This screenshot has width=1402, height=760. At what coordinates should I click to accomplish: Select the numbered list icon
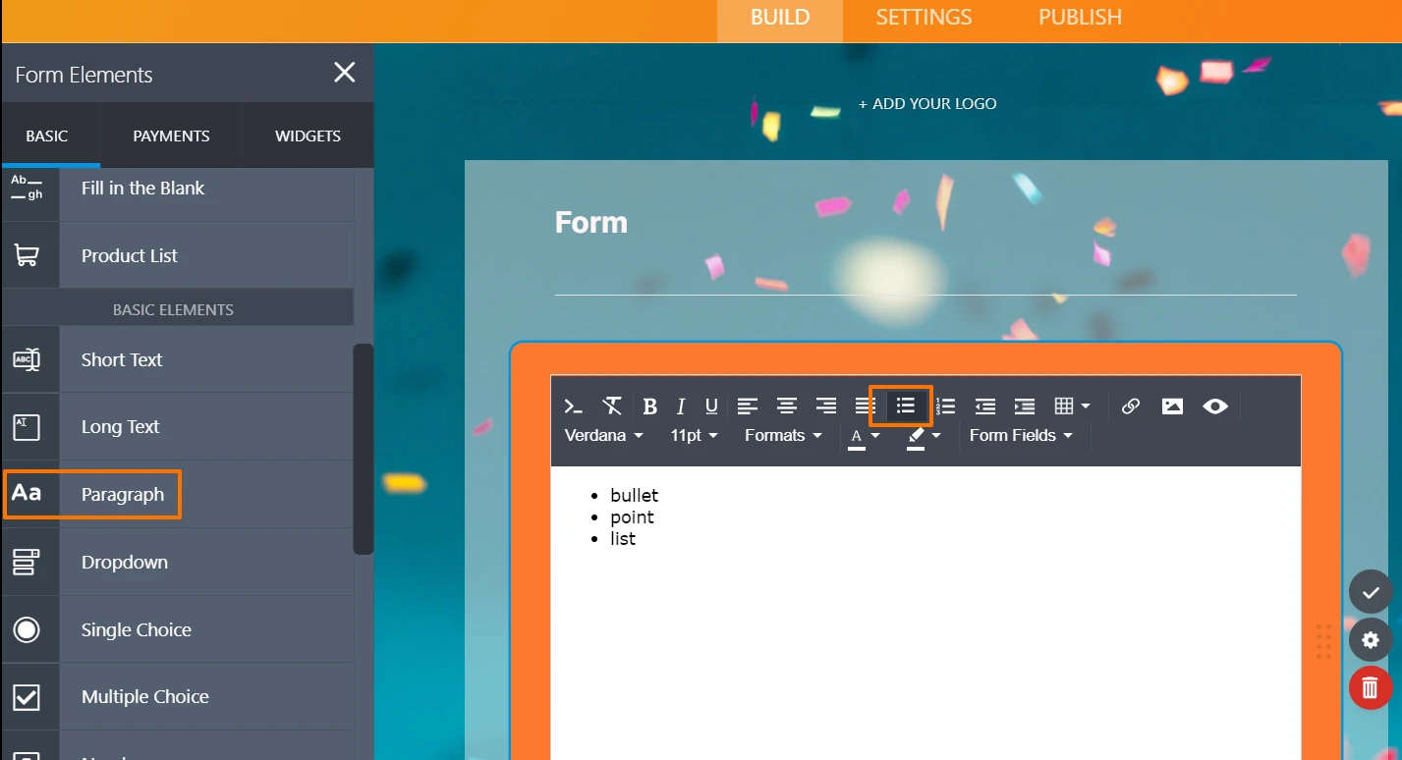point(945,407)
